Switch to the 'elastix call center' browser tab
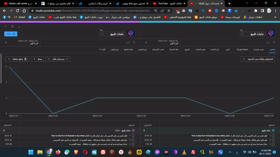This screenshot has height=157, width=280. pos(20,3)
